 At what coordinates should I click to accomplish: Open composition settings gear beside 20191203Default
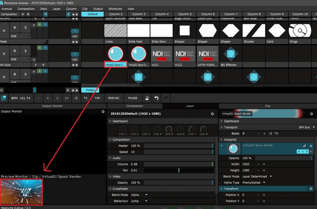coord(212,114)
